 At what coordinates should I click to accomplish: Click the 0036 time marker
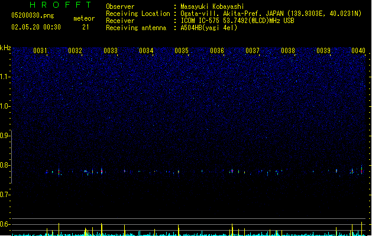[217, 51]
